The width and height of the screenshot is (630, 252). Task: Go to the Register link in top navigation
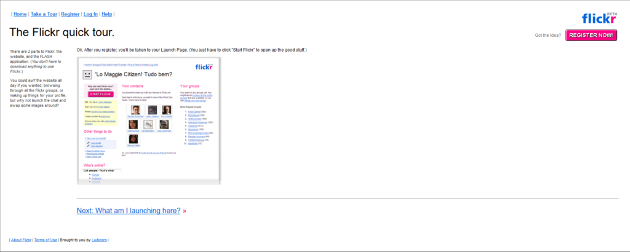(70, 14)
